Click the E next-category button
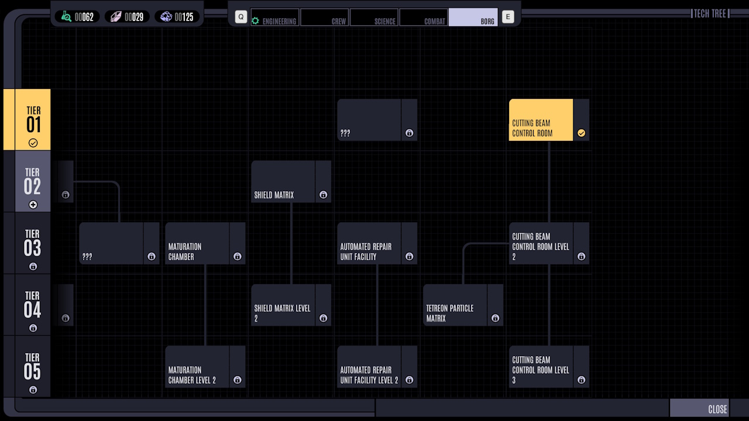 point(508,16)
